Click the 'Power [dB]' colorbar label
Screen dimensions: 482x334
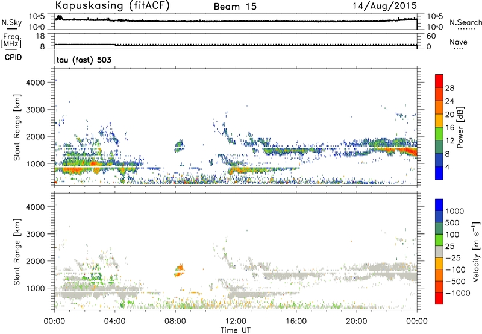(460, 127)
